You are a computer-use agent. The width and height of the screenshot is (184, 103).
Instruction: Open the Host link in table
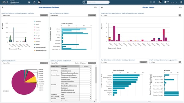pyautogui.click(x=63, y=97)
